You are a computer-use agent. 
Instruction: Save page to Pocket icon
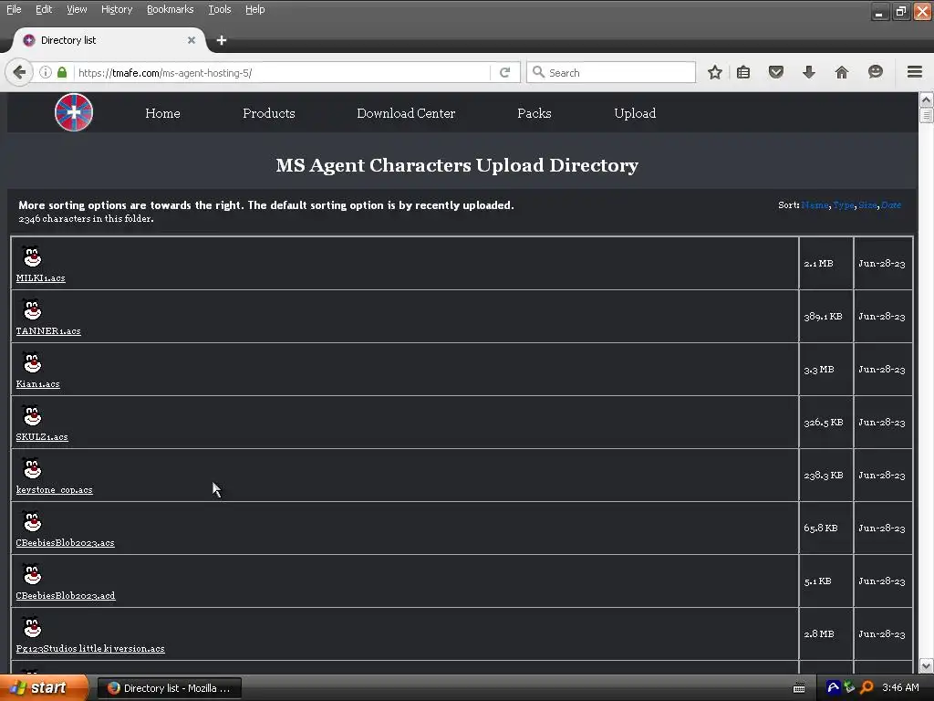pyautogui.click(x=775, y=73)
